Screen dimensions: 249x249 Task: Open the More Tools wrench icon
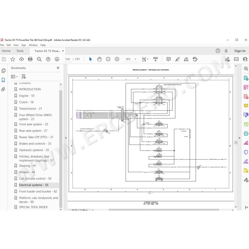click(246, 180)
